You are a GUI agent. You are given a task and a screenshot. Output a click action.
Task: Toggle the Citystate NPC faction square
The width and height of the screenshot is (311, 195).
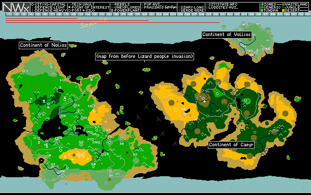tap(207, 5)
